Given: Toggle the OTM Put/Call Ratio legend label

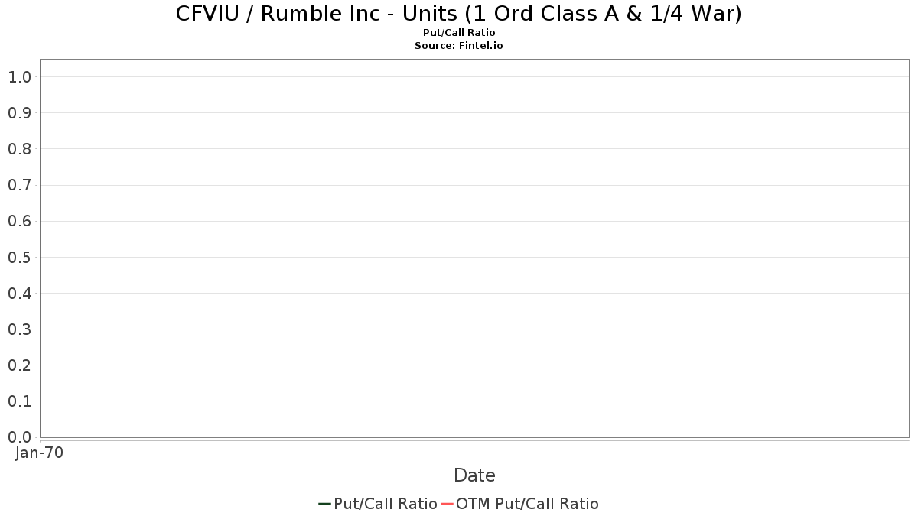Looking at the screenshot, I should (528, 504).
